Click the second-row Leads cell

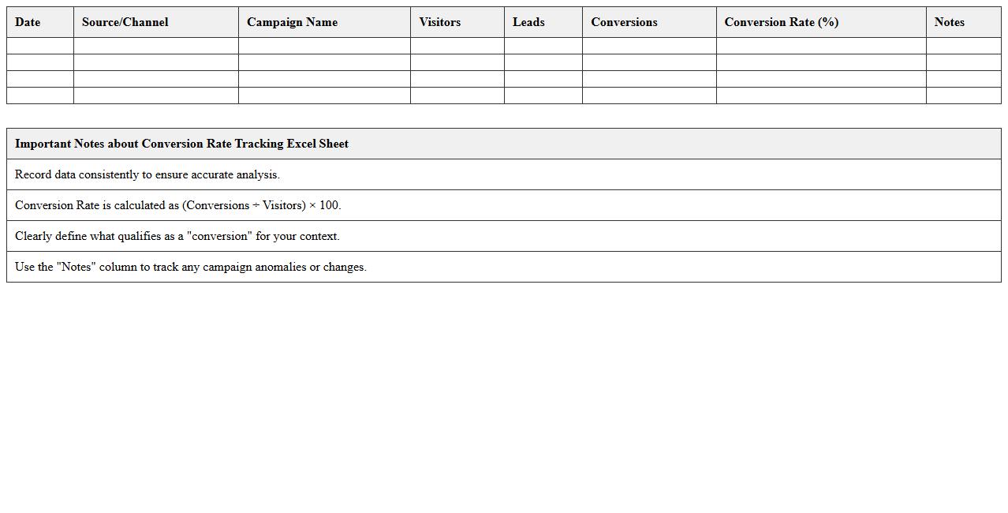pos(543,62)
